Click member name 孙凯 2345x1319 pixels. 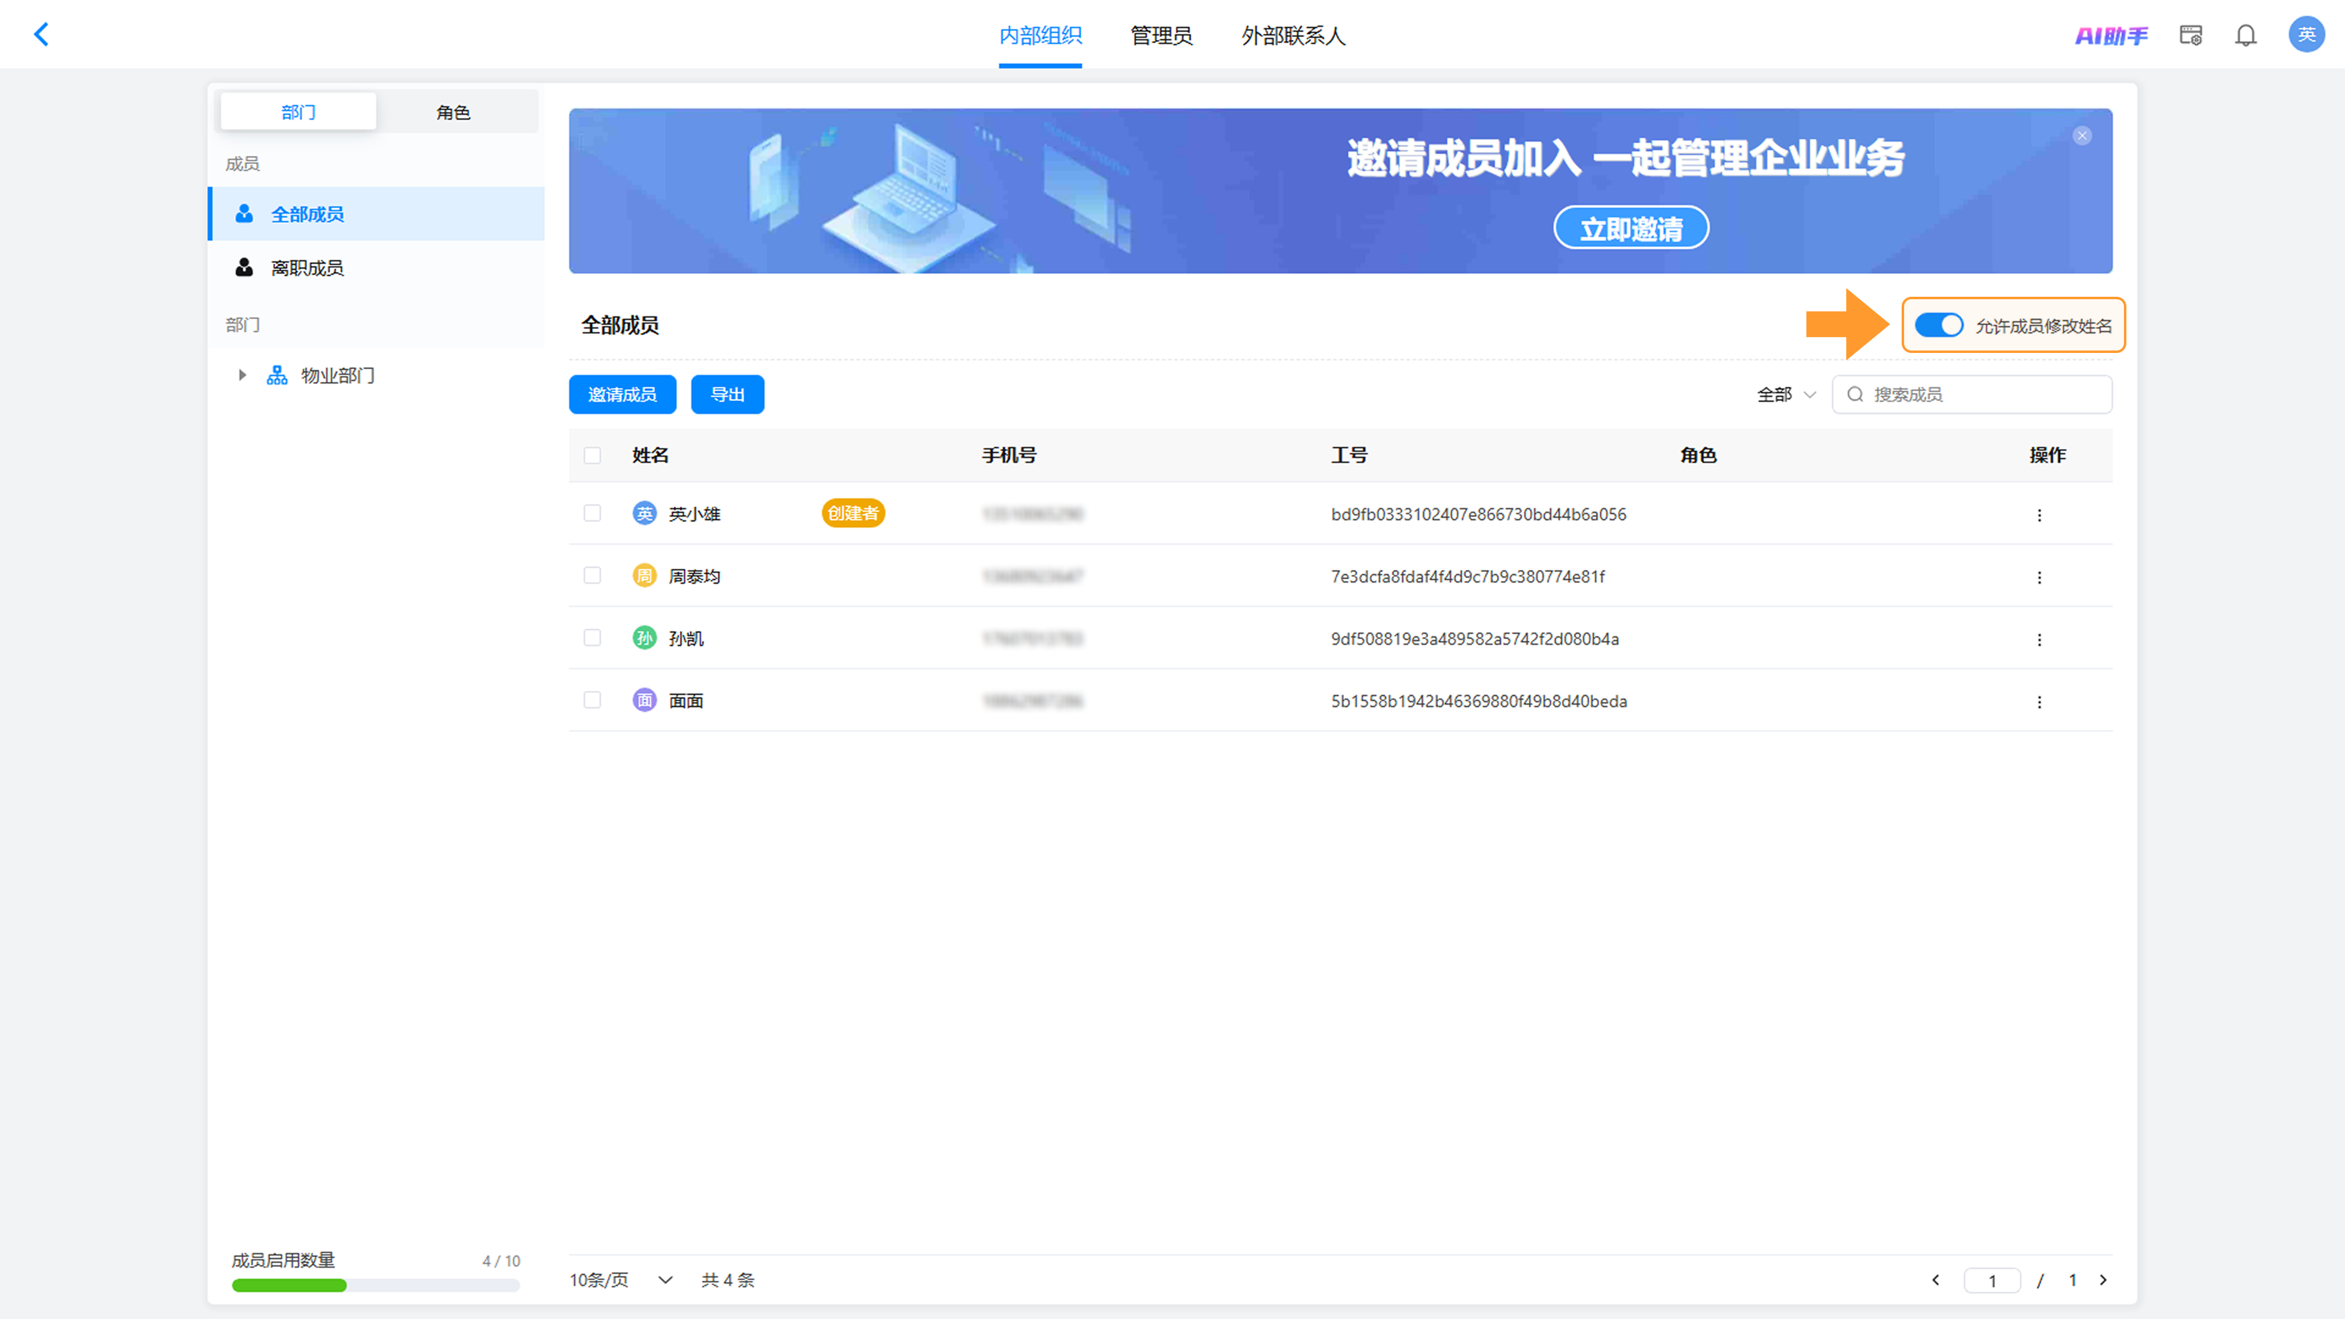tap(685, 639)
